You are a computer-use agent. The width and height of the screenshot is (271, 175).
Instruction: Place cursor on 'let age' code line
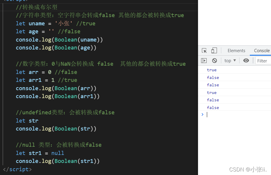(x=48, y=32)
